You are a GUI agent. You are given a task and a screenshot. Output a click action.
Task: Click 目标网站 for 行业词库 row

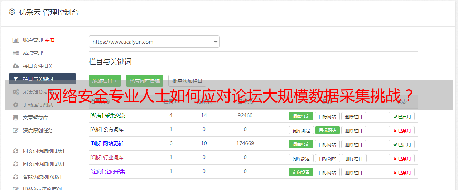click(328, 158)
